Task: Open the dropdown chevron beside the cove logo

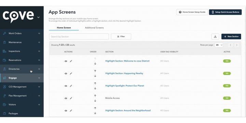Action: coord(38,17)
